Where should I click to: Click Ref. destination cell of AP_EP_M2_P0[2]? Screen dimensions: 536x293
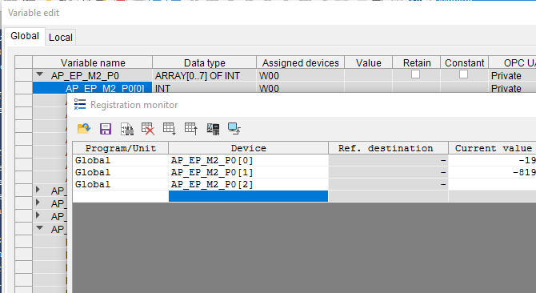pos(388,184)
